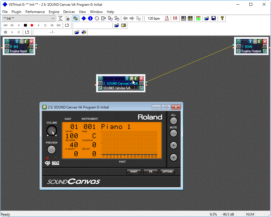Click the ALL round button

pyautogui.click(x=173, y=121)
